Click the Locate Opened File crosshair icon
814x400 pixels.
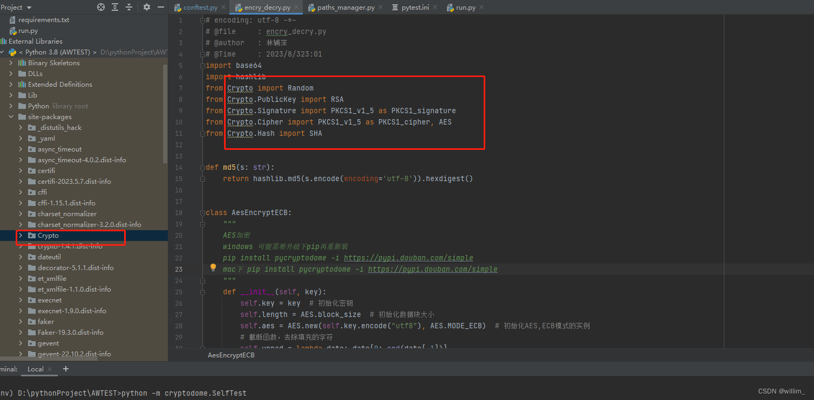click(x=100, y=8)
